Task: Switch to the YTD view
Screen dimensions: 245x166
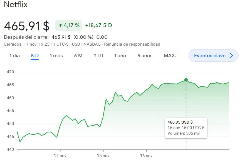Action: pos(98,55)
